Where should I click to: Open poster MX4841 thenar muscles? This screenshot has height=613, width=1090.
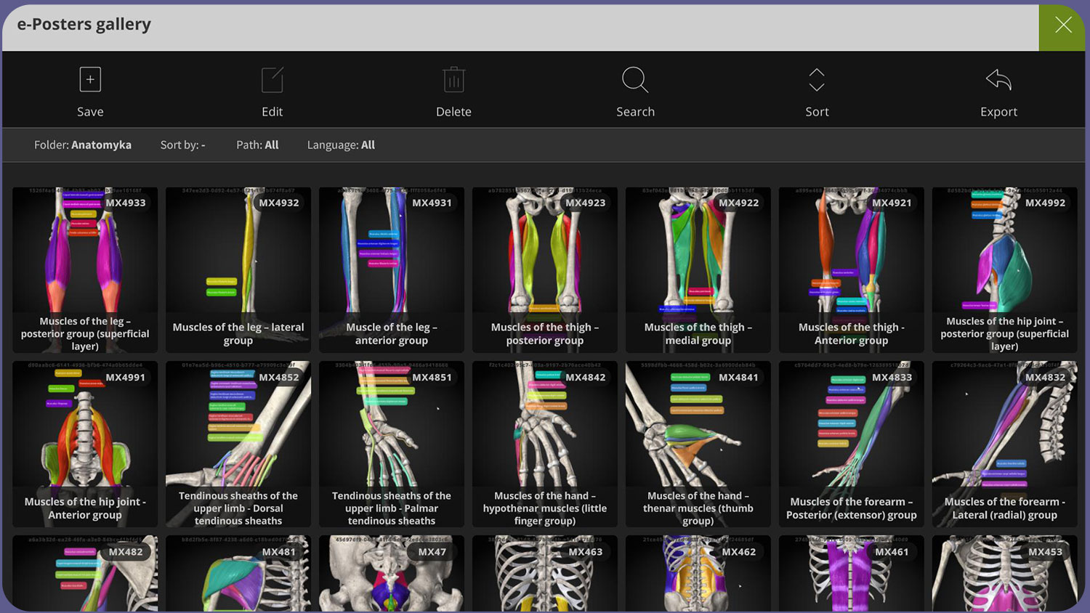(x=698, y=444)
